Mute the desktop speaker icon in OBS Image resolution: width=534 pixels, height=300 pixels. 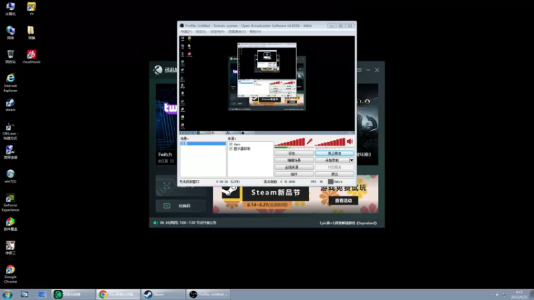[350, 141]
